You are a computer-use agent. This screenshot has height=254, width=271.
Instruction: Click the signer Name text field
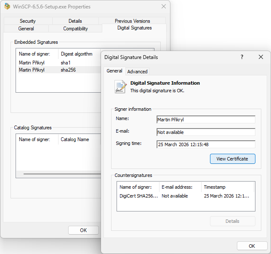pyautogui.click(x=205, y=120)
